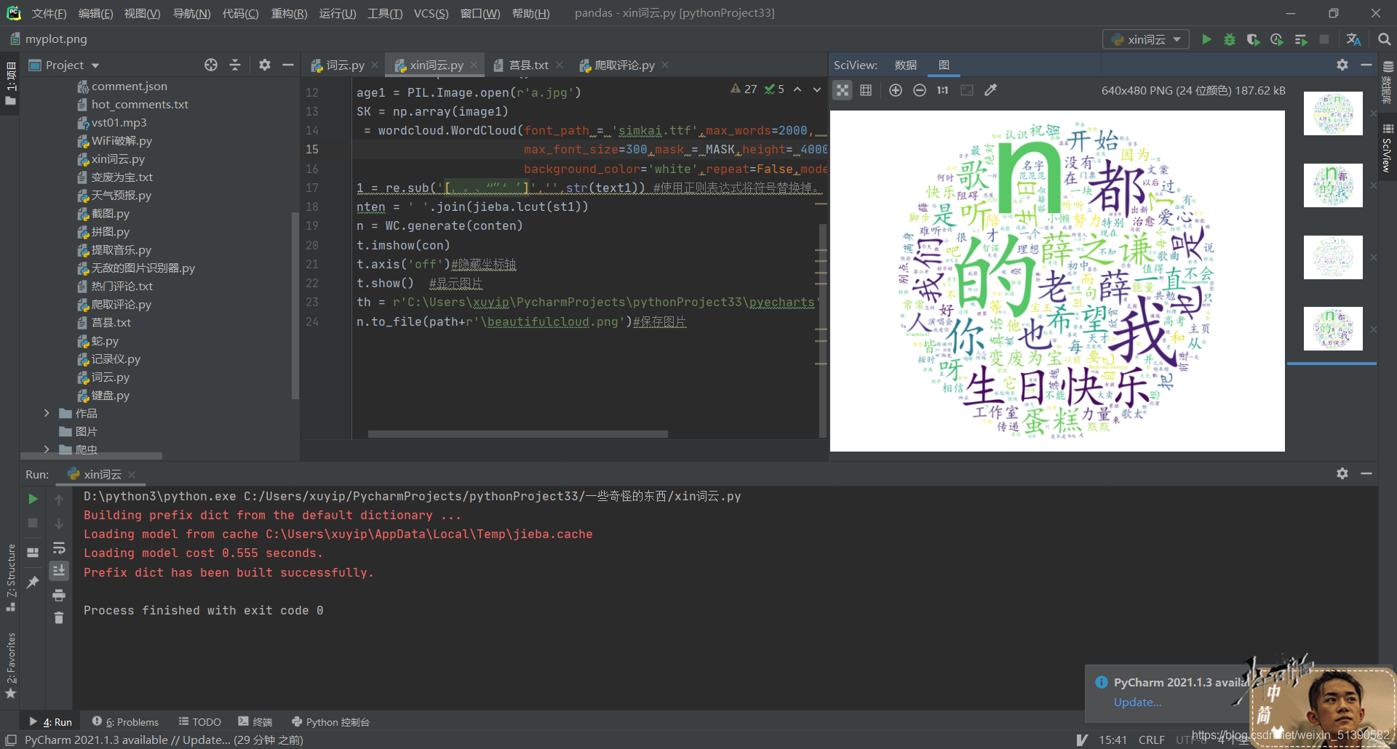Zoom in the SciView image
Screen dimensions: 1397x749
coord(896,90)
